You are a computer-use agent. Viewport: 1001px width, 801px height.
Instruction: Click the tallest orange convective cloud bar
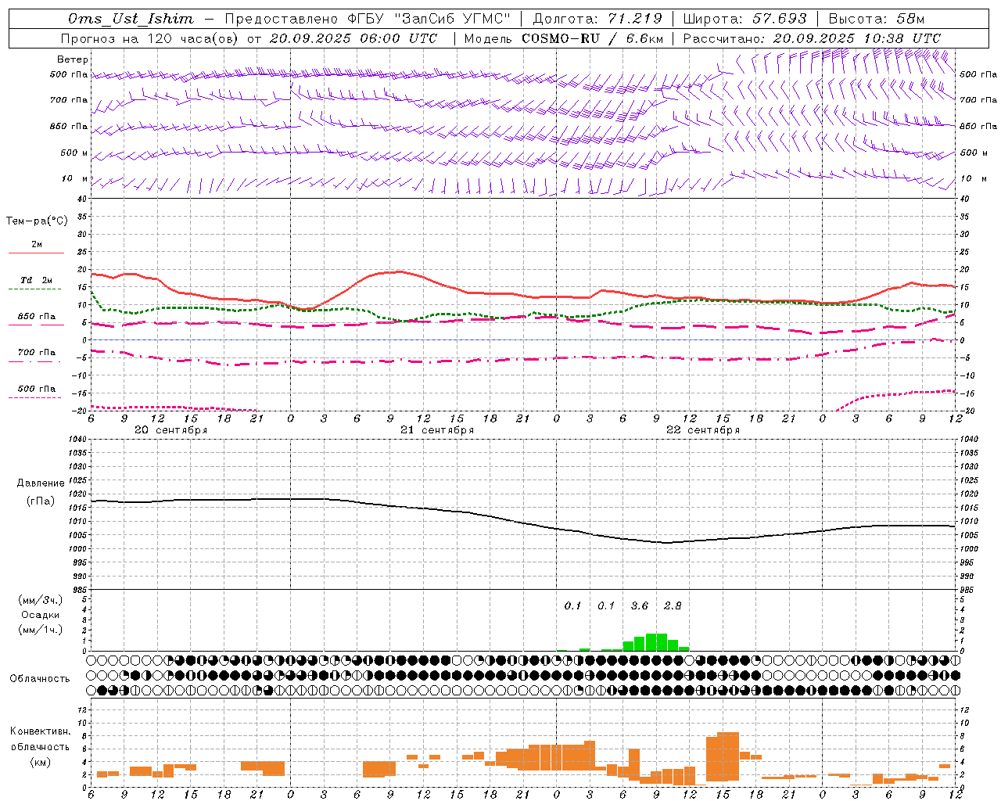pos(728,756)
